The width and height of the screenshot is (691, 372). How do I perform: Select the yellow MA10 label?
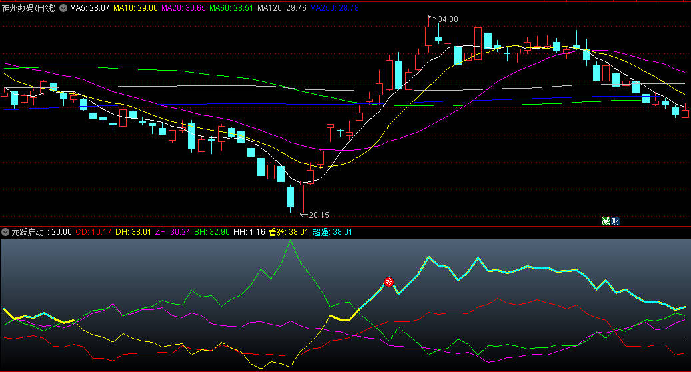click(135, 8)
